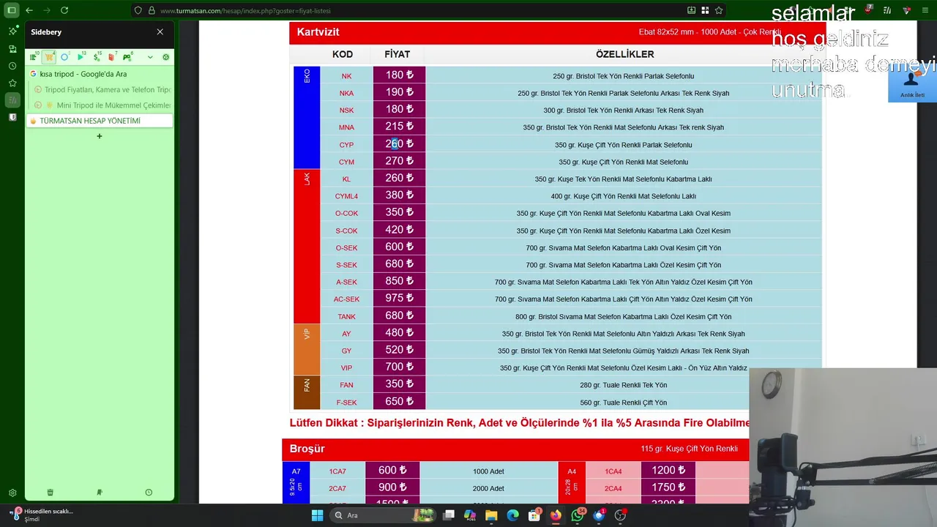Open the Windows Start menu
The width and height of the screenshot is (937, 527).
317,515
